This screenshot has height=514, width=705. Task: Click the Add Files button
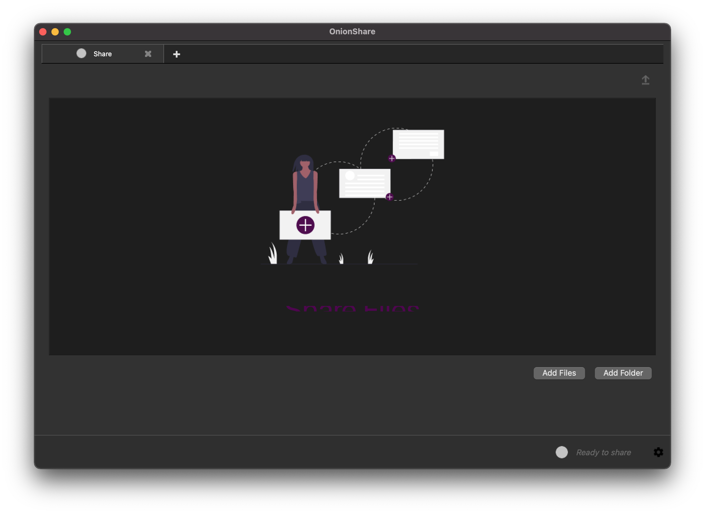tap(559, 373)
